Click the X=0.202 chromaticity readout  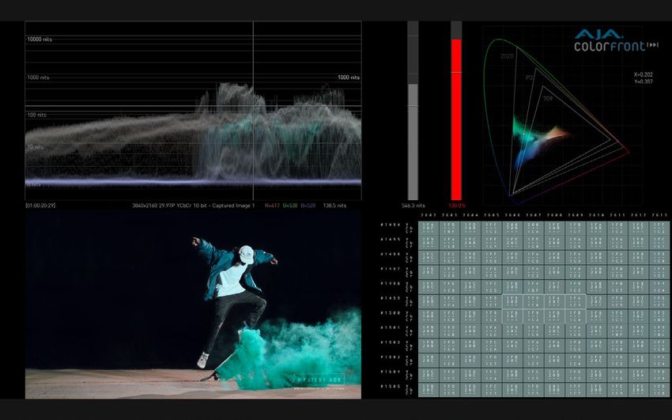pyautogui.click(x=644, y=74)
